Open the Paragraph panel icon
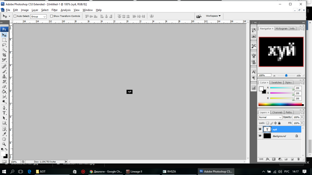This screenshot has height=175, width=312. point(253,78)
